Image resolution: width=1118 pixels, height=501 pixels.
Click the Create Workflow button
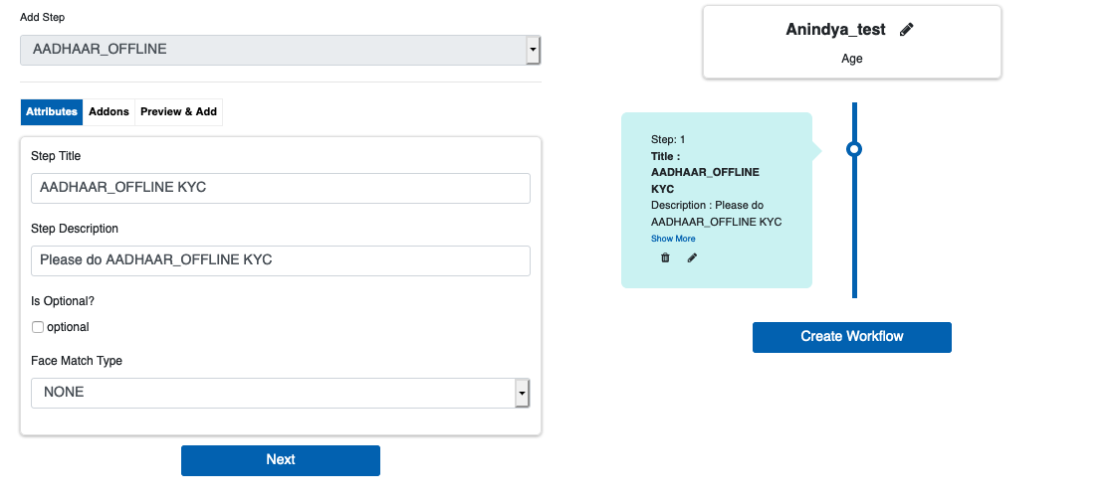pos(851,337)
